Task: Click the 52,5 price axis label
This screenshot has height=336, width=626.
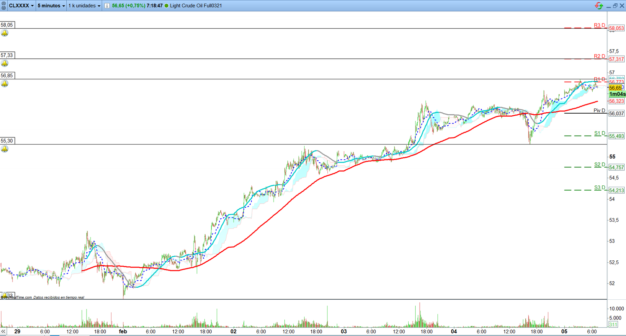Action: tap(614, 262)
